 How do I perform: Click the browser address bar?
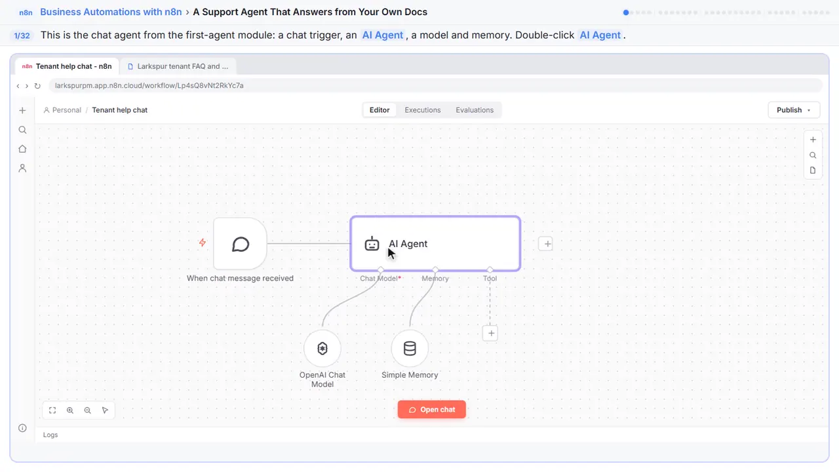(x=435, y=86)
